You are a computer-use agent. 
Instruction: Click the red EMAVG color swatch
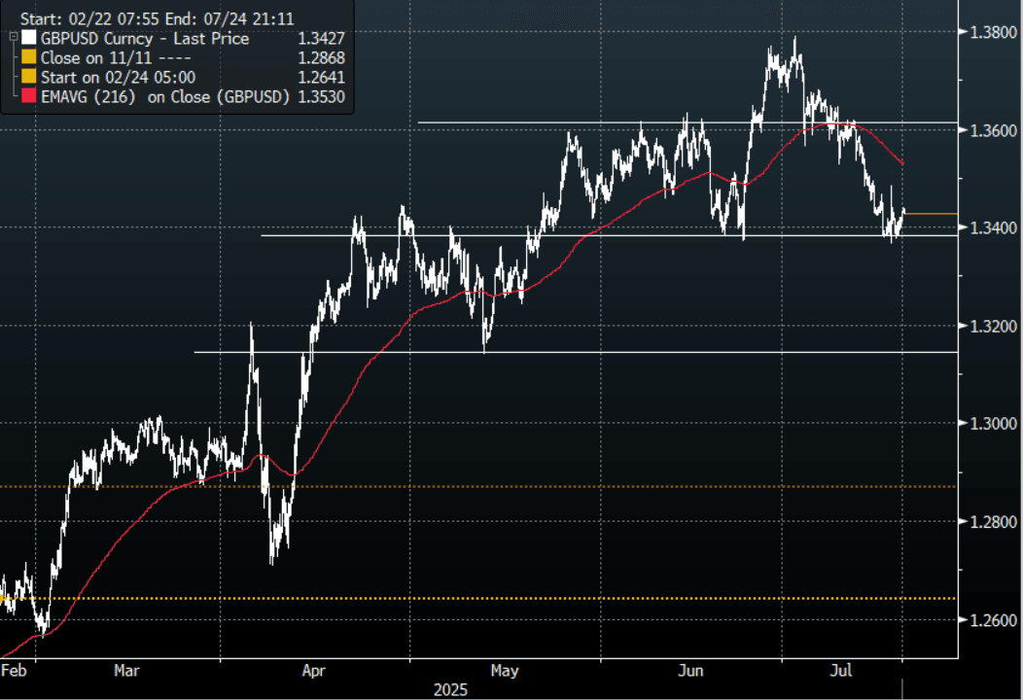[29, 97]
